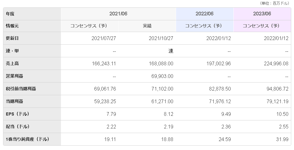Select the 1株当り純資産（ドル） row label

coord(28,139)
